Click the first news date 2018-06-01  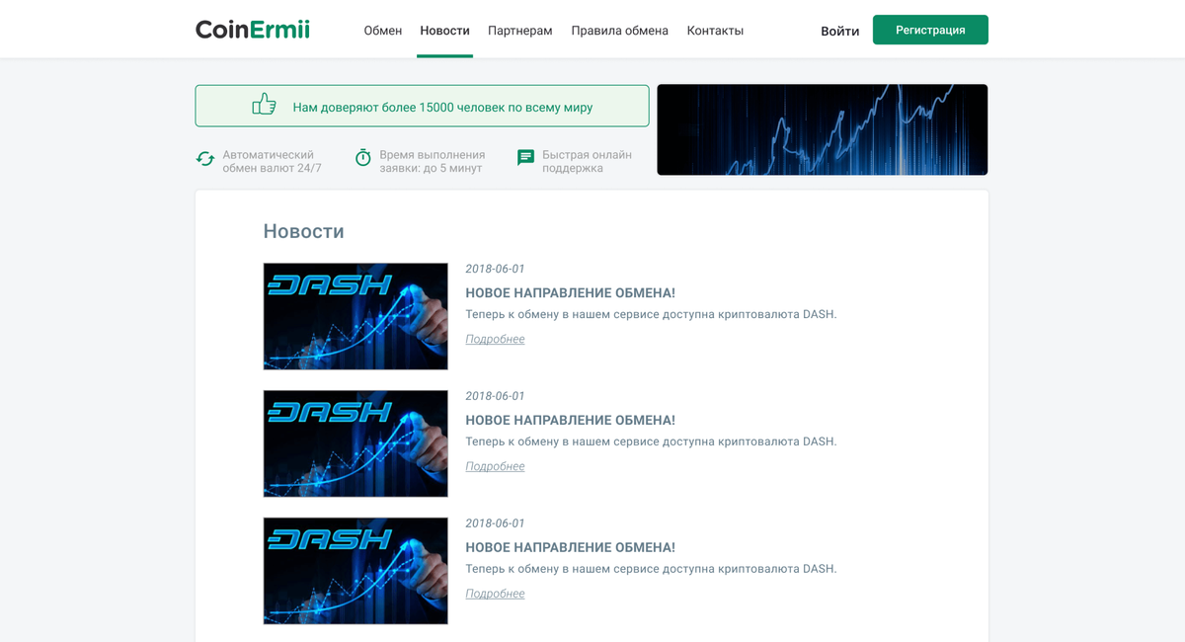click(x=495, y=269)
